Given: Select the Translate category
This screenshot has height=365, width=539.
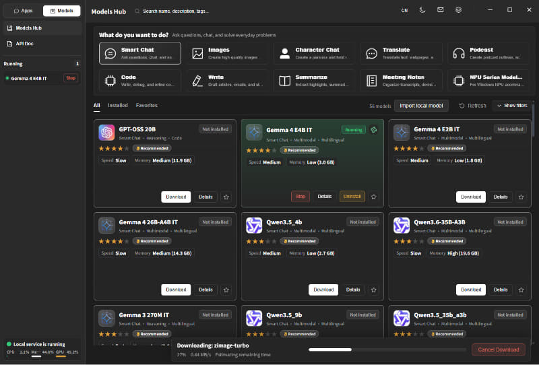Looking at the screenshot, I should pos(402,53).
